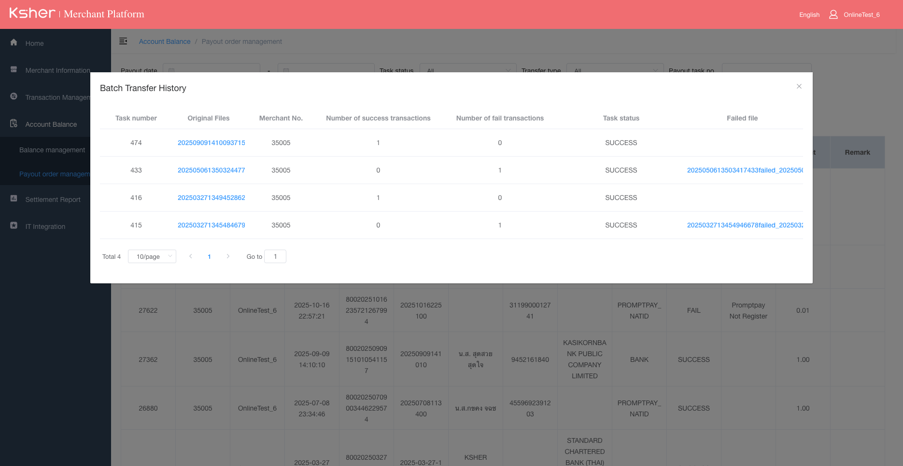
Task: Click the sidebar collapse icon beside the breadcrumb
Action: point(124,41)
